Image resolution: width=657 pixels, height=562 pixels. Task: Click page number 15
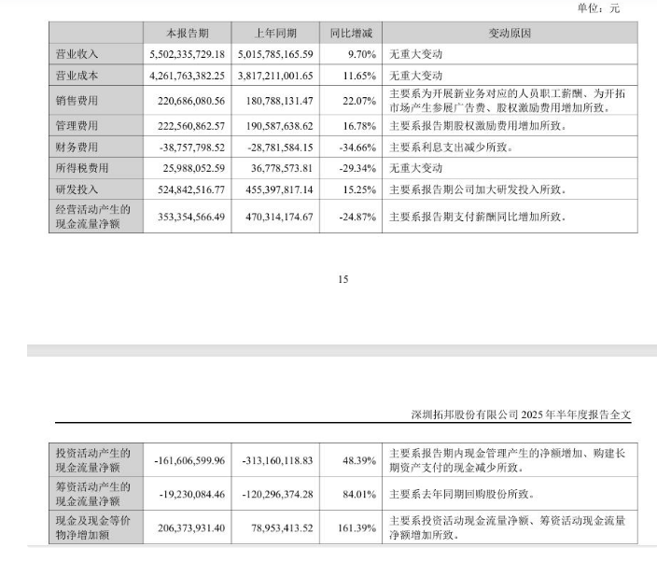click(343, 279)
